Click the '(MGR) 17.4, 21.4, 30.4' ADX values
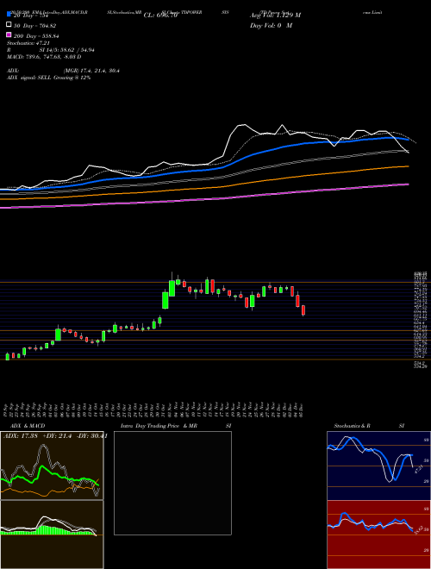431x569 pixels. [91, 71]
